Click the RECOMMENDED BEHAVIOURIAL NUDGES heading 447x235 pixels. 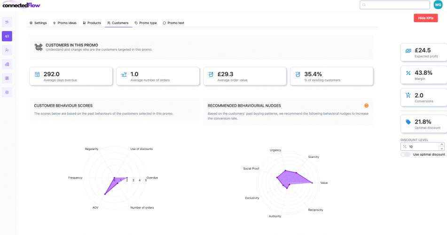tap(244, 106)
